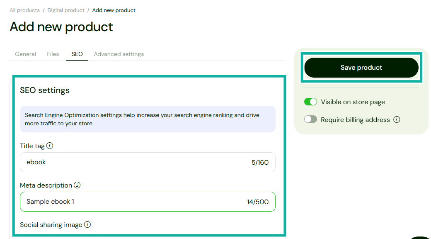Select the Meta description text field
431x239 pixels.
tap(124, 202)
